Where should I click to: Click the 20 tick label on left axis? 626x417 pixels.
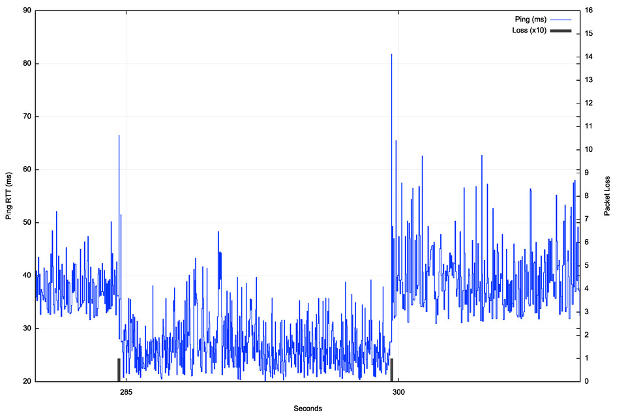[26, 381]
